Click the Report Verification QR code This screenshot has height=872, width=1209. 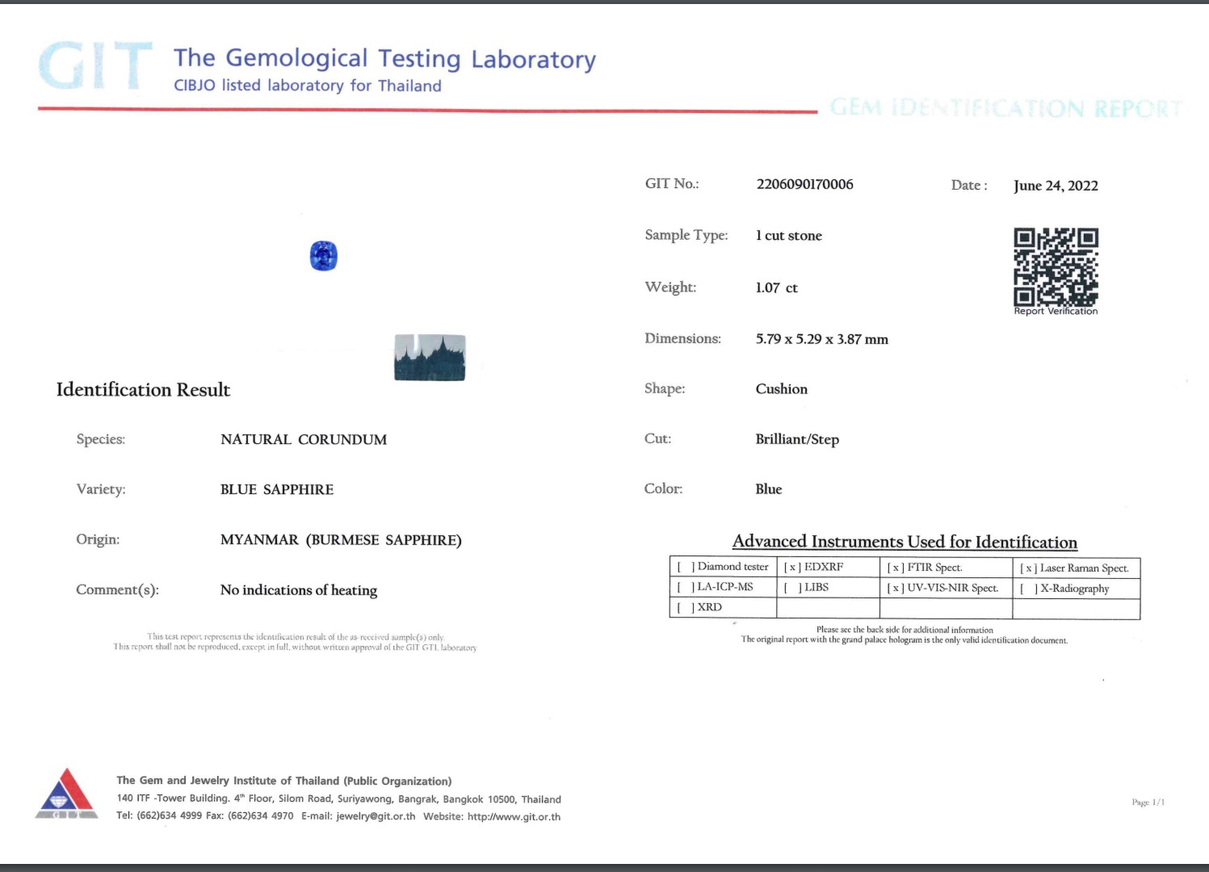1056,266
